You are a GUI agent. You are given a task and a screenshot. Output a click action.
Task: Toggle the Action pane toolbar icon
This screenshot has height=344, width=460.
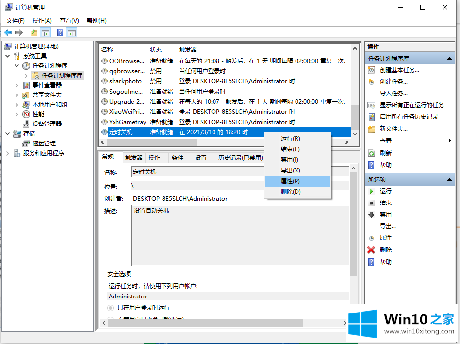click(x=72, y=32)
